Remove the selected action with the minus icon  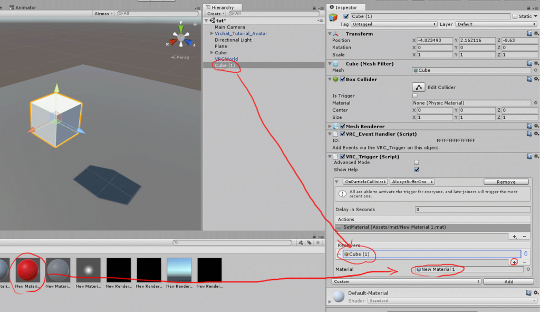point(524,237)
